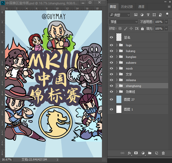The height and width of the screenshot is (163, 172).
Task: Create a new layer icon
Action: click(157, 153)
